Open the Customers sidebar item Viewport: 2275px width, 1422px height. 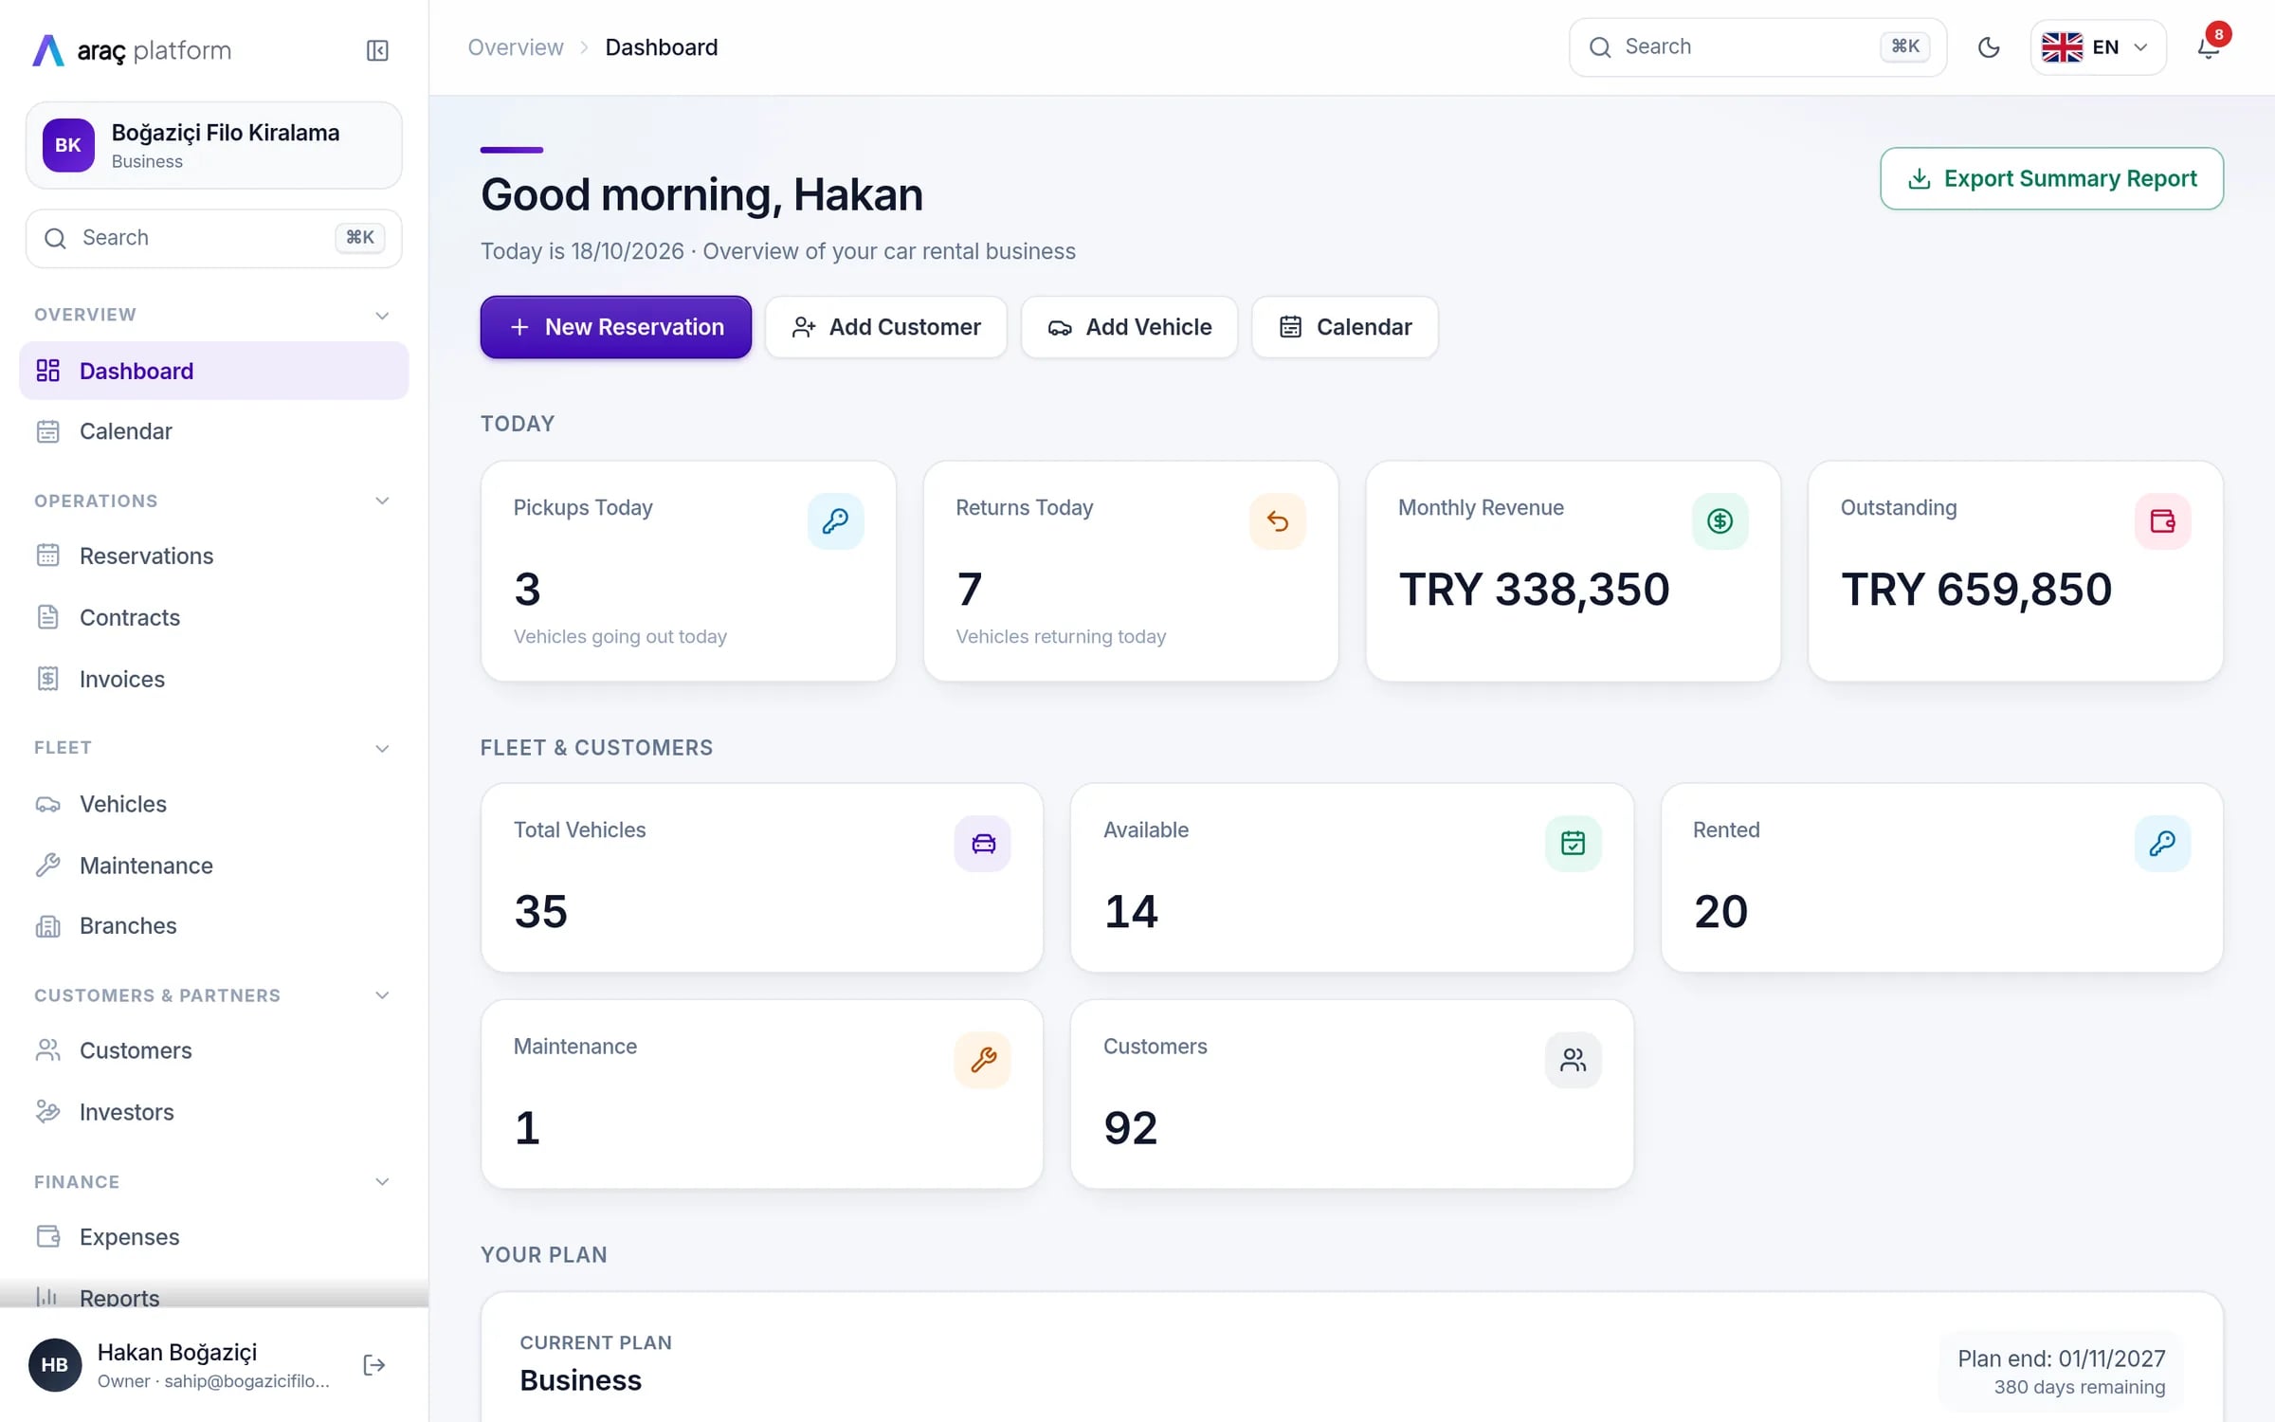(213, 1050)
